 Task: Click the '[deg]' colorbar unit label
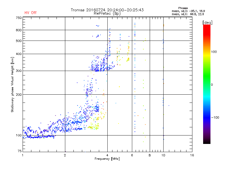click(207, 23)
